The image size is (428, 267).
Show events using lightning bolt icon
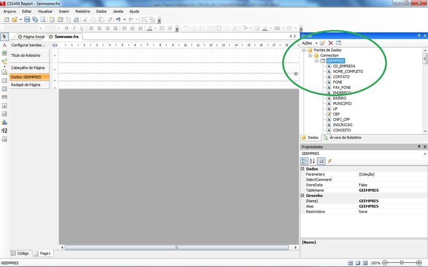(x=330, y=161)
